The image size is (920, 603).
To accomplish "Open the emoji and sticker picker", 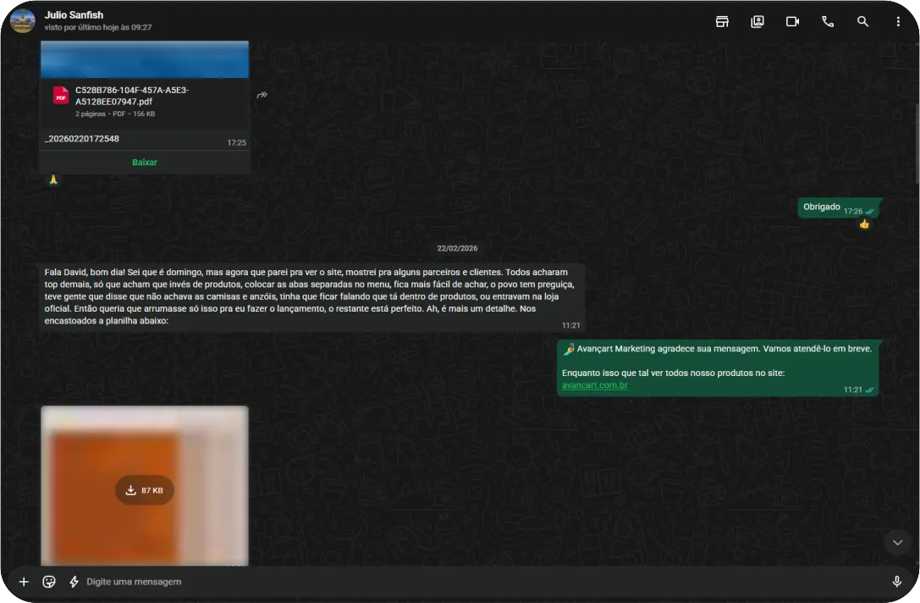I will (49, 581).
